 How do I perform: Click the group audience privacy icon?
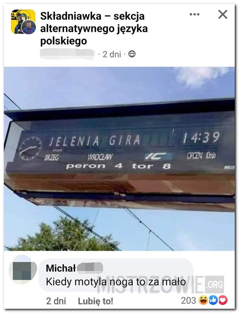pos(132,54)
